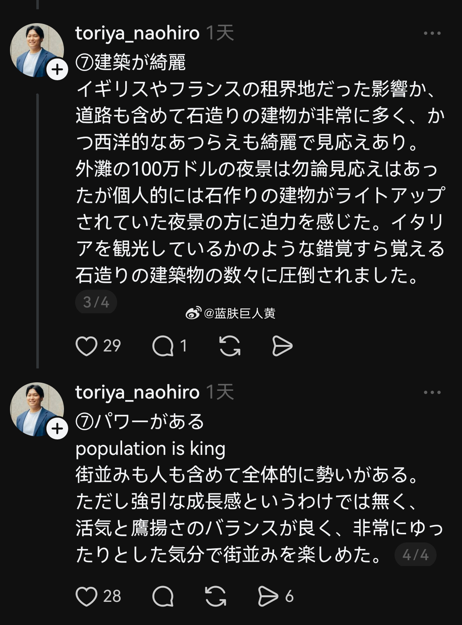Screen dimensions: 462x625
Task: Share the second post with 6 shares
Action: [x=268, y=596]
